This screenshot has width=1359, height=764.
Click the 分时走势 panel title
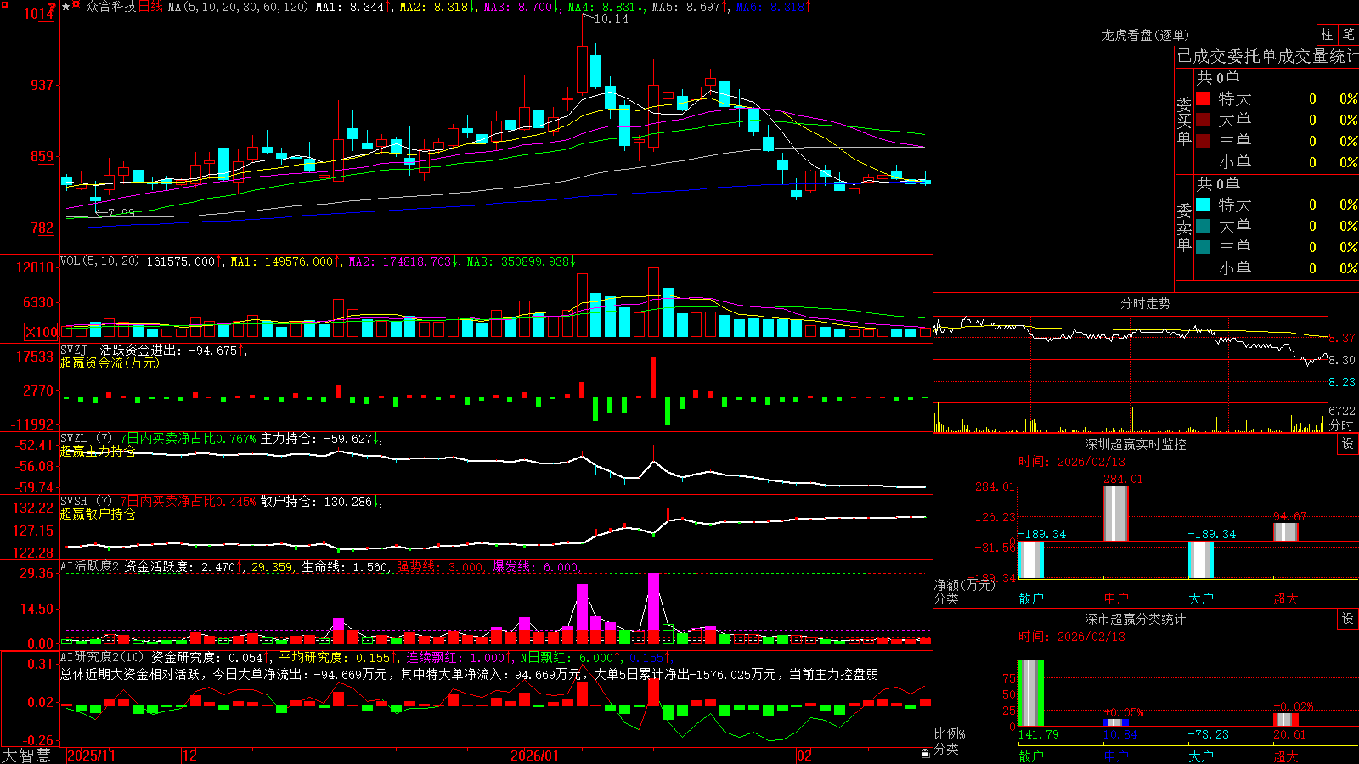tap(1145, 303)
